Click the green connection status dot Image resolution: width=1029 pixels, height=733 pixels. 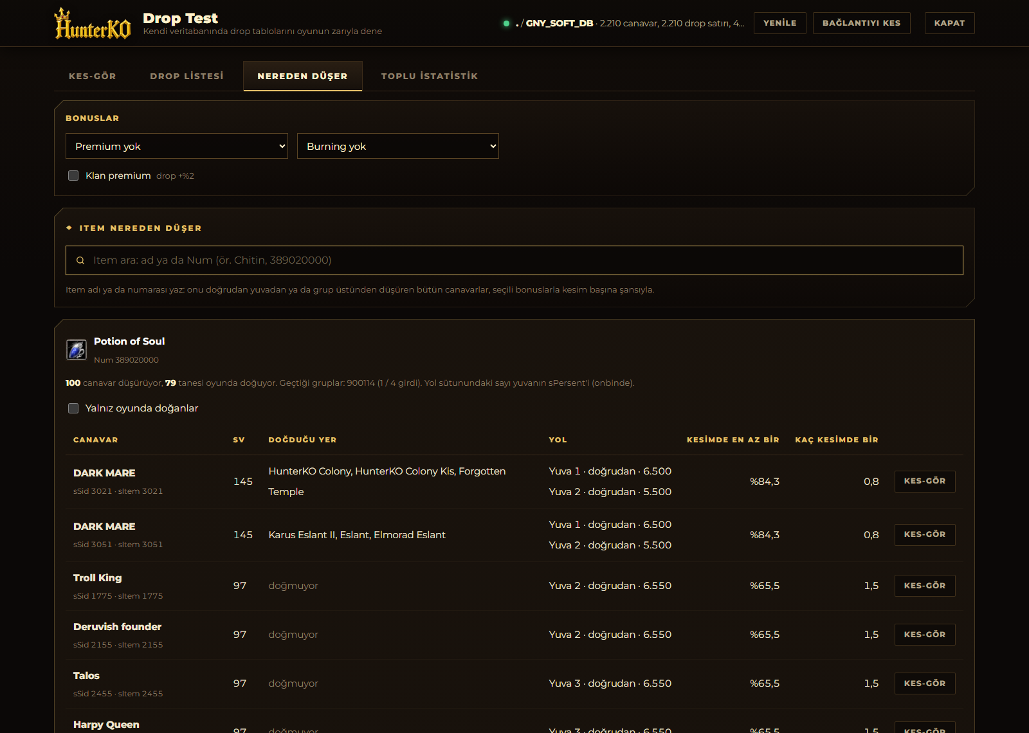pyautogui.click(x=506, y=23)
